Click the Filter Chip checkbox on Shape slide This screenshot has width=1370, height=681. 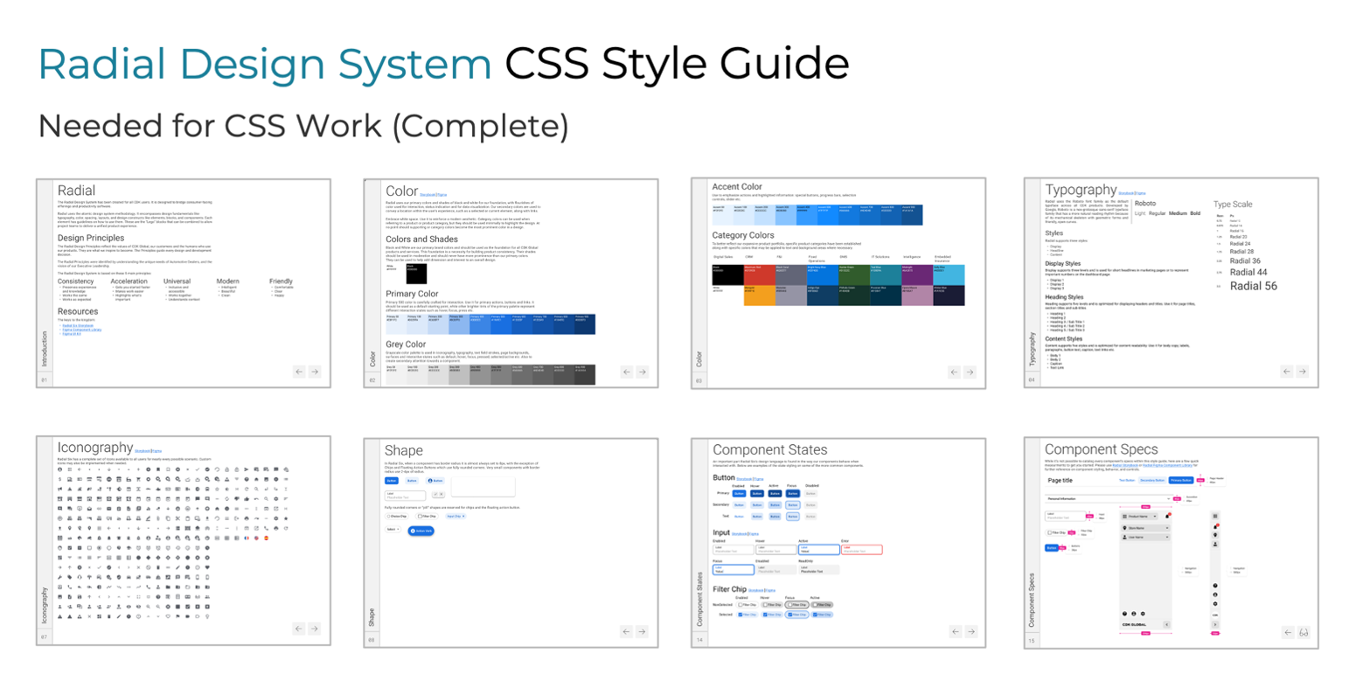pos(420,517)
